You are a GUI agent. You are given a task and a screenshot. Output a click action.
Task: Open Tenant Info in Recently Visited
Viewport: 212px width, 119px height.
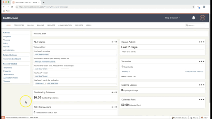coord(8,68)
